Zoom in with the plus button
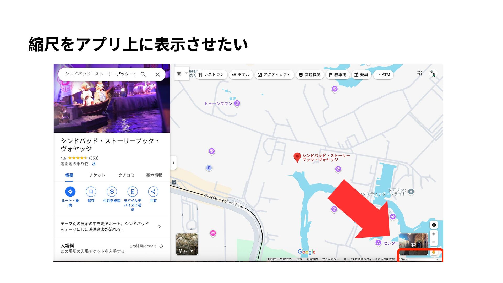Screen dimensions: 503x283 [434, 234]
